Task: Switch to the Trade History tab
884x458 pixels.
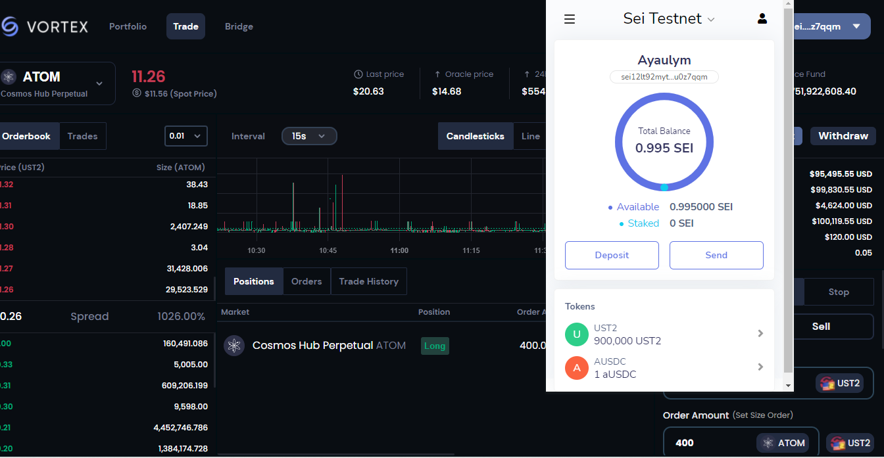Action: 369,281
